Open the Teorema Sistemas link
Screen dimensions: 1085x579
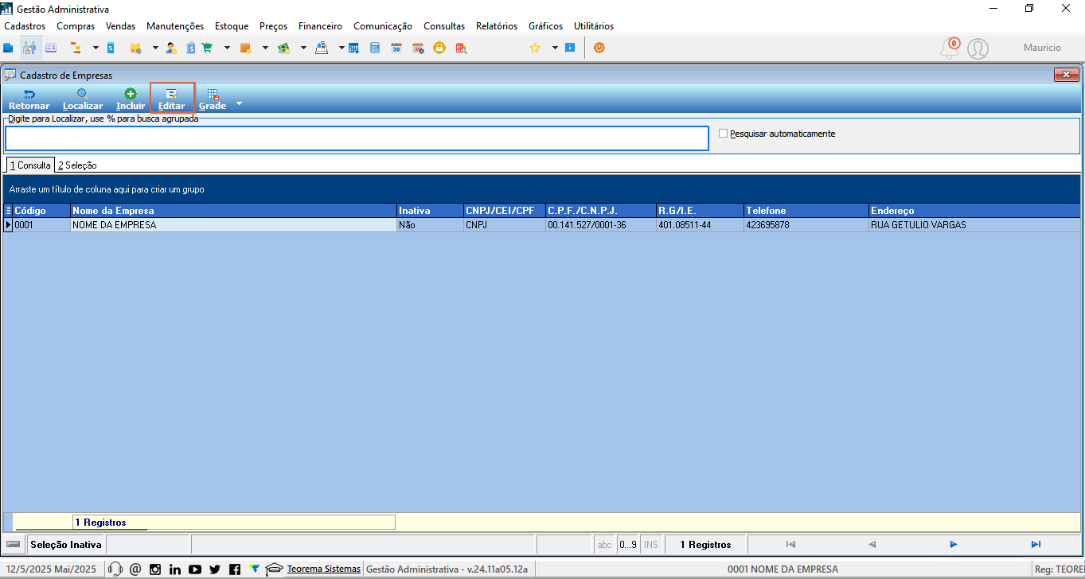point(323,569)
